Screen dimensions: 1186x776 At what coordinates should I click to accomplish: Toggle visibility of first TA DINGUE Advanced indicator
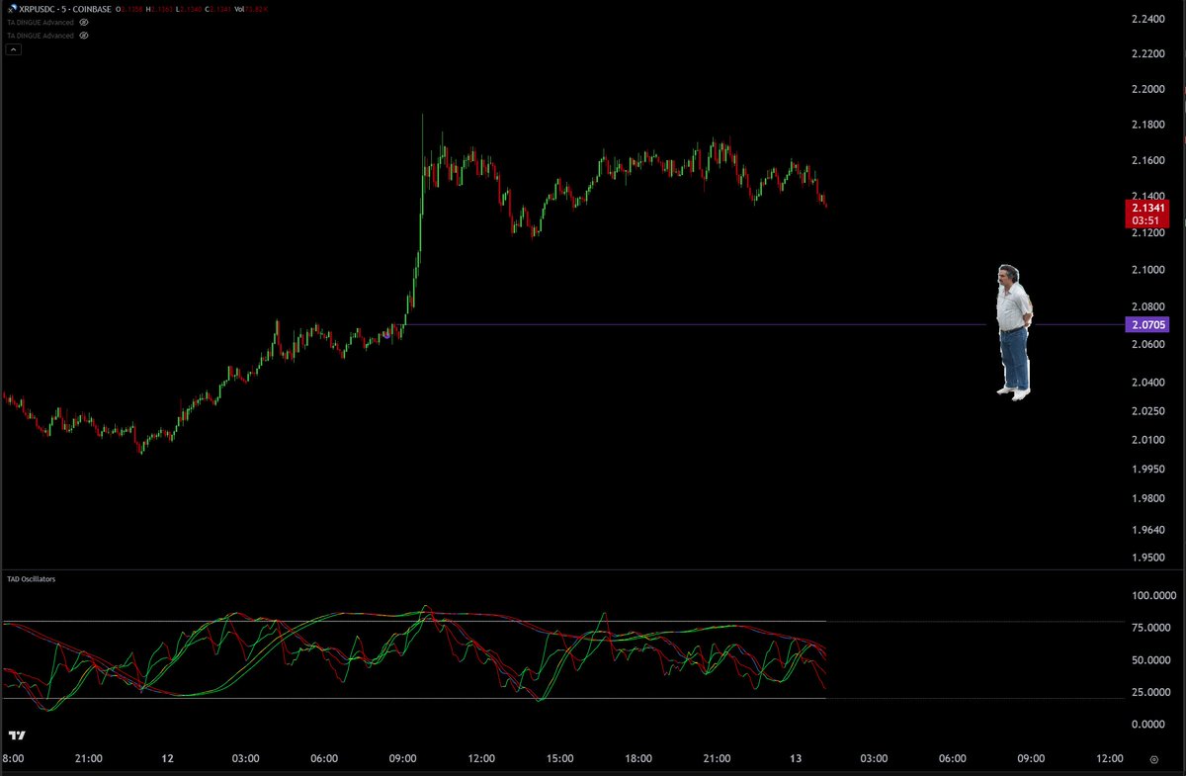tap(84, 22)
